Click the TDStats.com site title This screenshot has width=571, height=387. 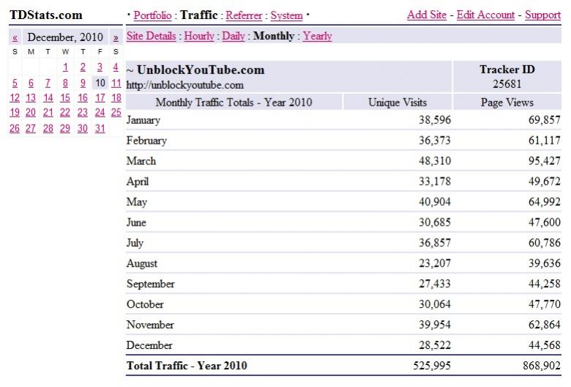coord(45,15)
